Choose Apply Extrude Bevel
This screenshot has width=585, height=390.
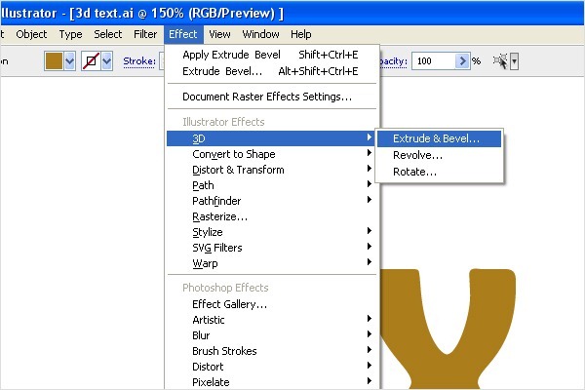pyautogui.click(x=270, y=55)
